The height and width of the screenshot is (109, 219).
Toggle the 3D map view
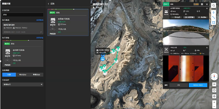(x=214, y=84)
